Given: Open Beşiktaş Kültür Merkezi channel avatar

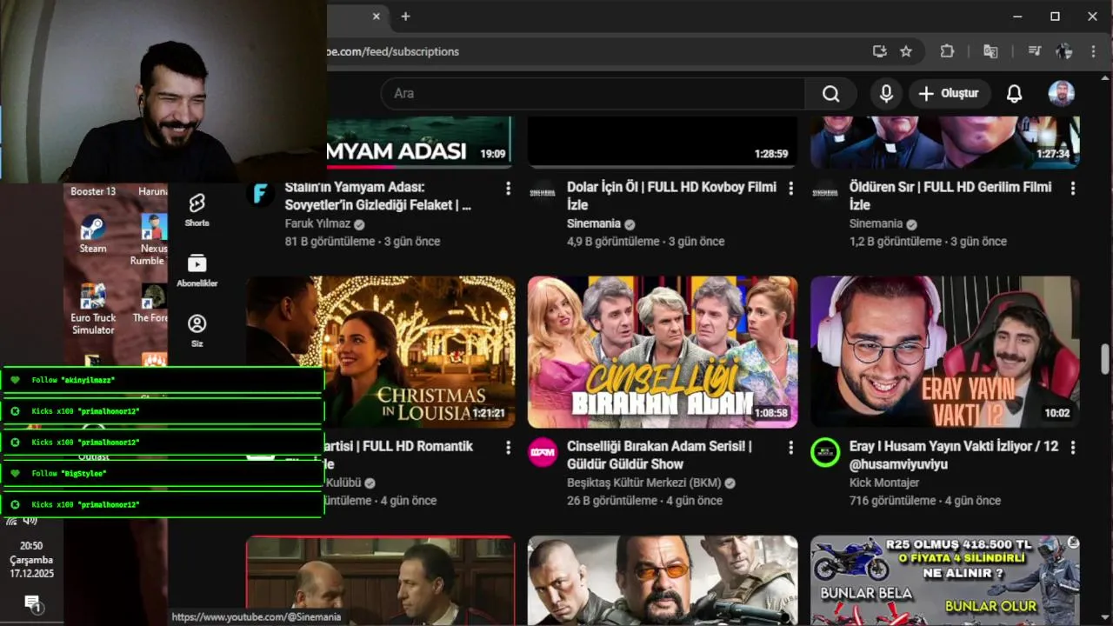Looking at the screenshot, I should tap(543, 452).
